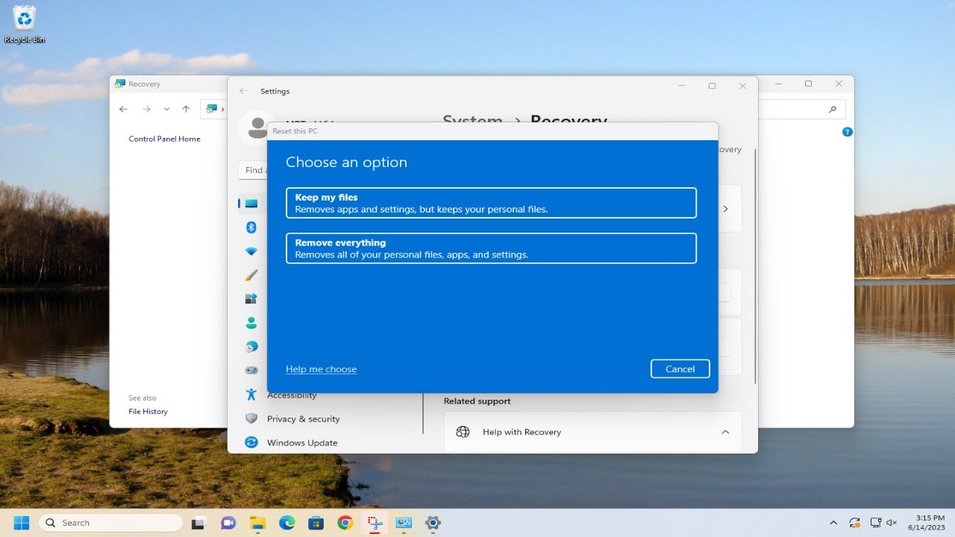
Task: Open Snipping Tool from the taskbar
Action: click(x=374, y=523)
